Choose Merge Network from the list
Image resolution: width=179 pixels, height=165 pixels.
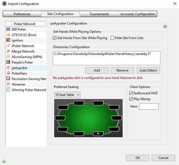26,51
